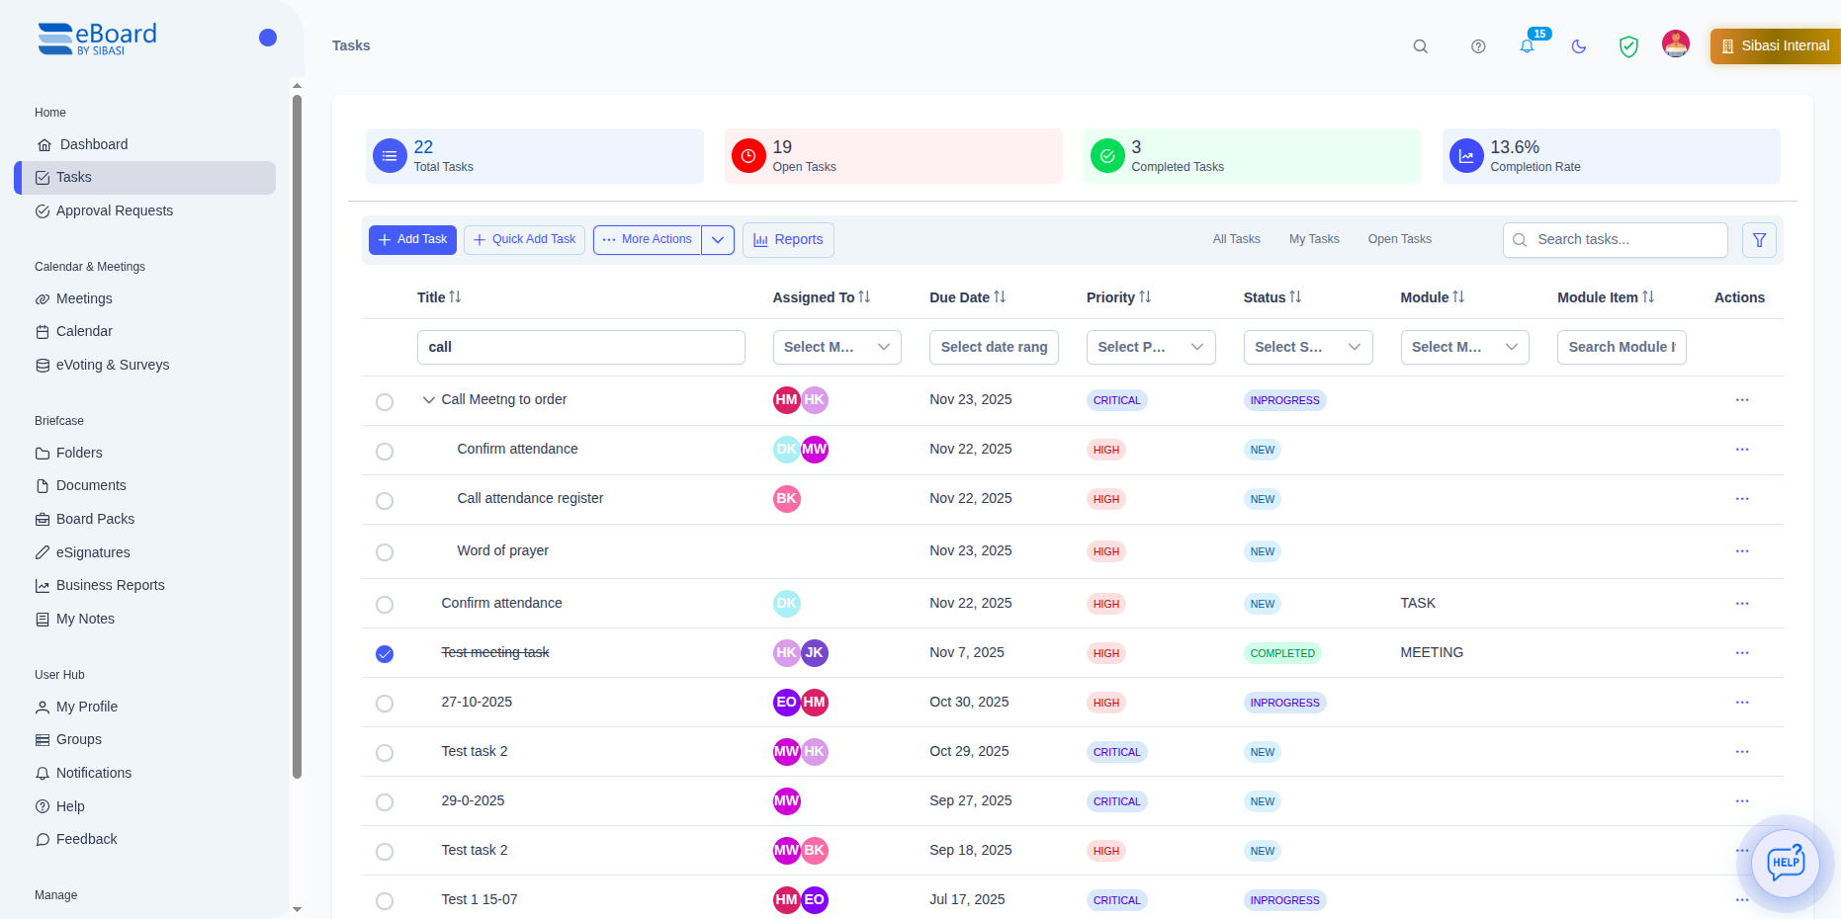The width and height of the screenshot is (1841, 919).
Task: Uncheck the completed Test meeting task
Action: pyautogui.click(x=385, y=654)
